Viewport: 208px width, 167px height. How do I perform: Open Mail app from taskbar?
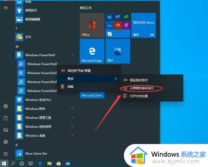[68, 164]
